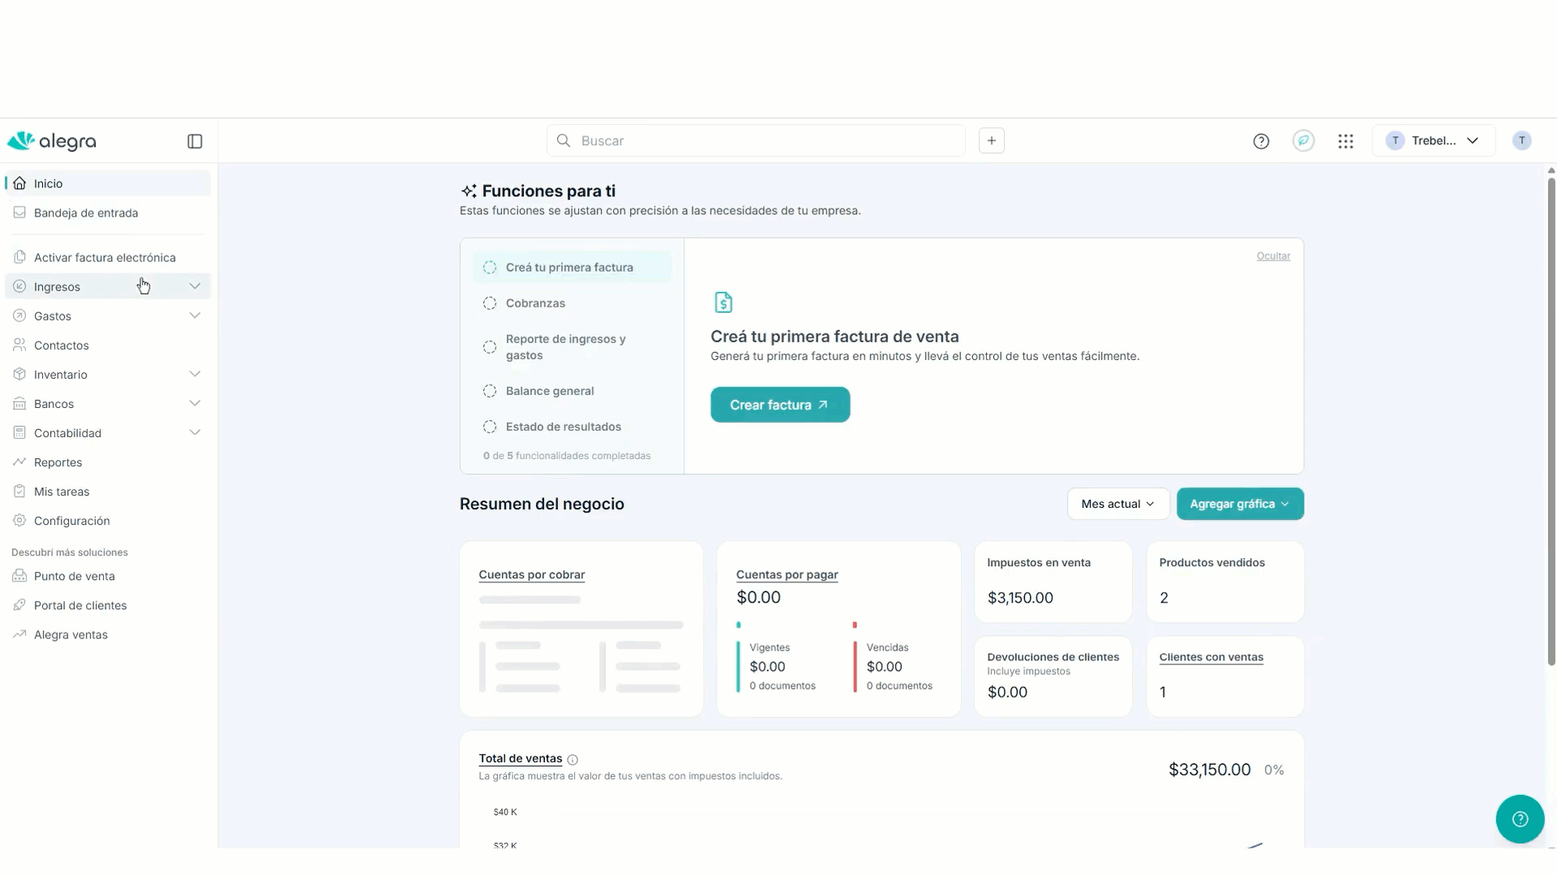
Task: Open the Cuentas por cobrar link
Action: point(532,574)
